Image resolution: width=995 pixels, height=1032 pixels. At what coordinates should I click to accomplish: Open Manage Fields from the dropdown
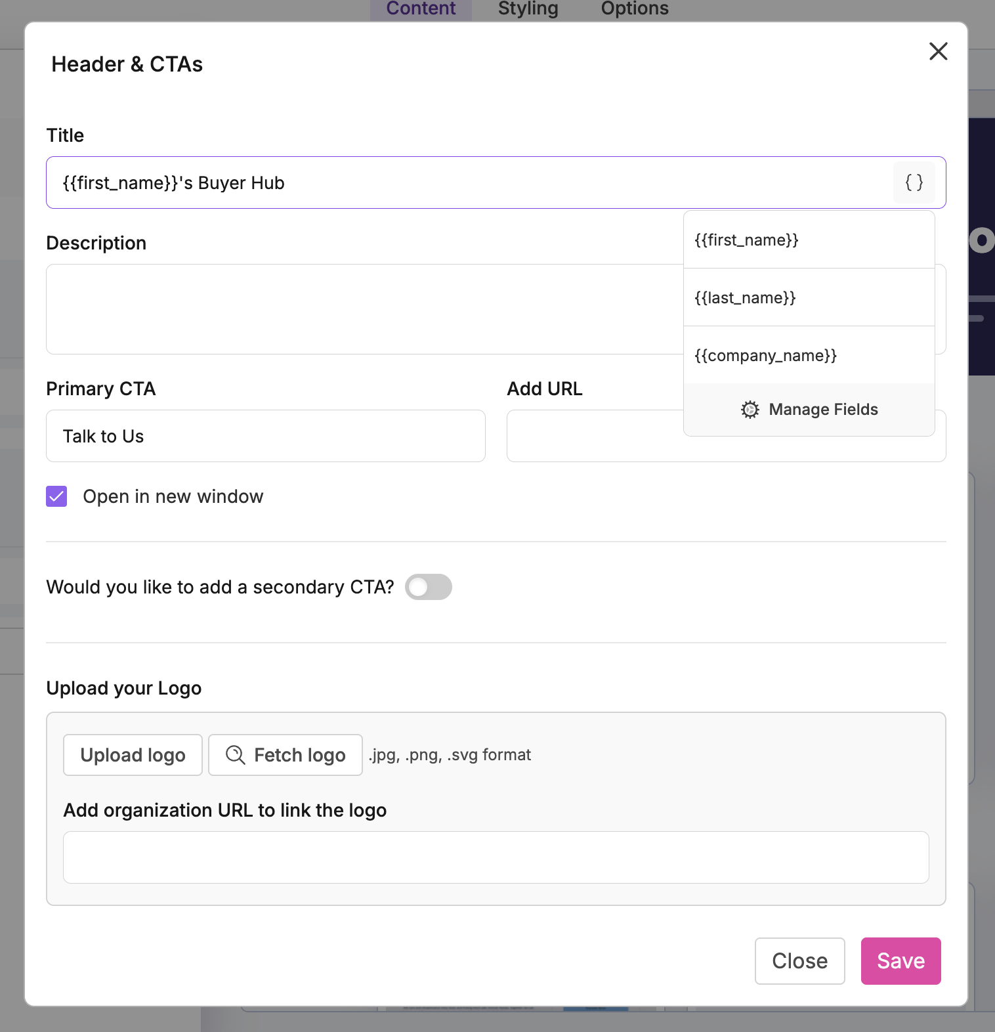822,410
